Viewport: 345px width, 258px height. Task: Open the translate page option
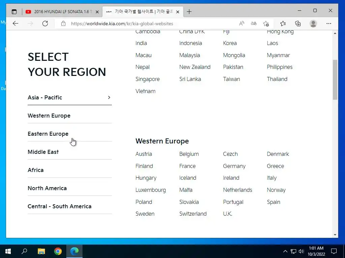coord(254,24)
